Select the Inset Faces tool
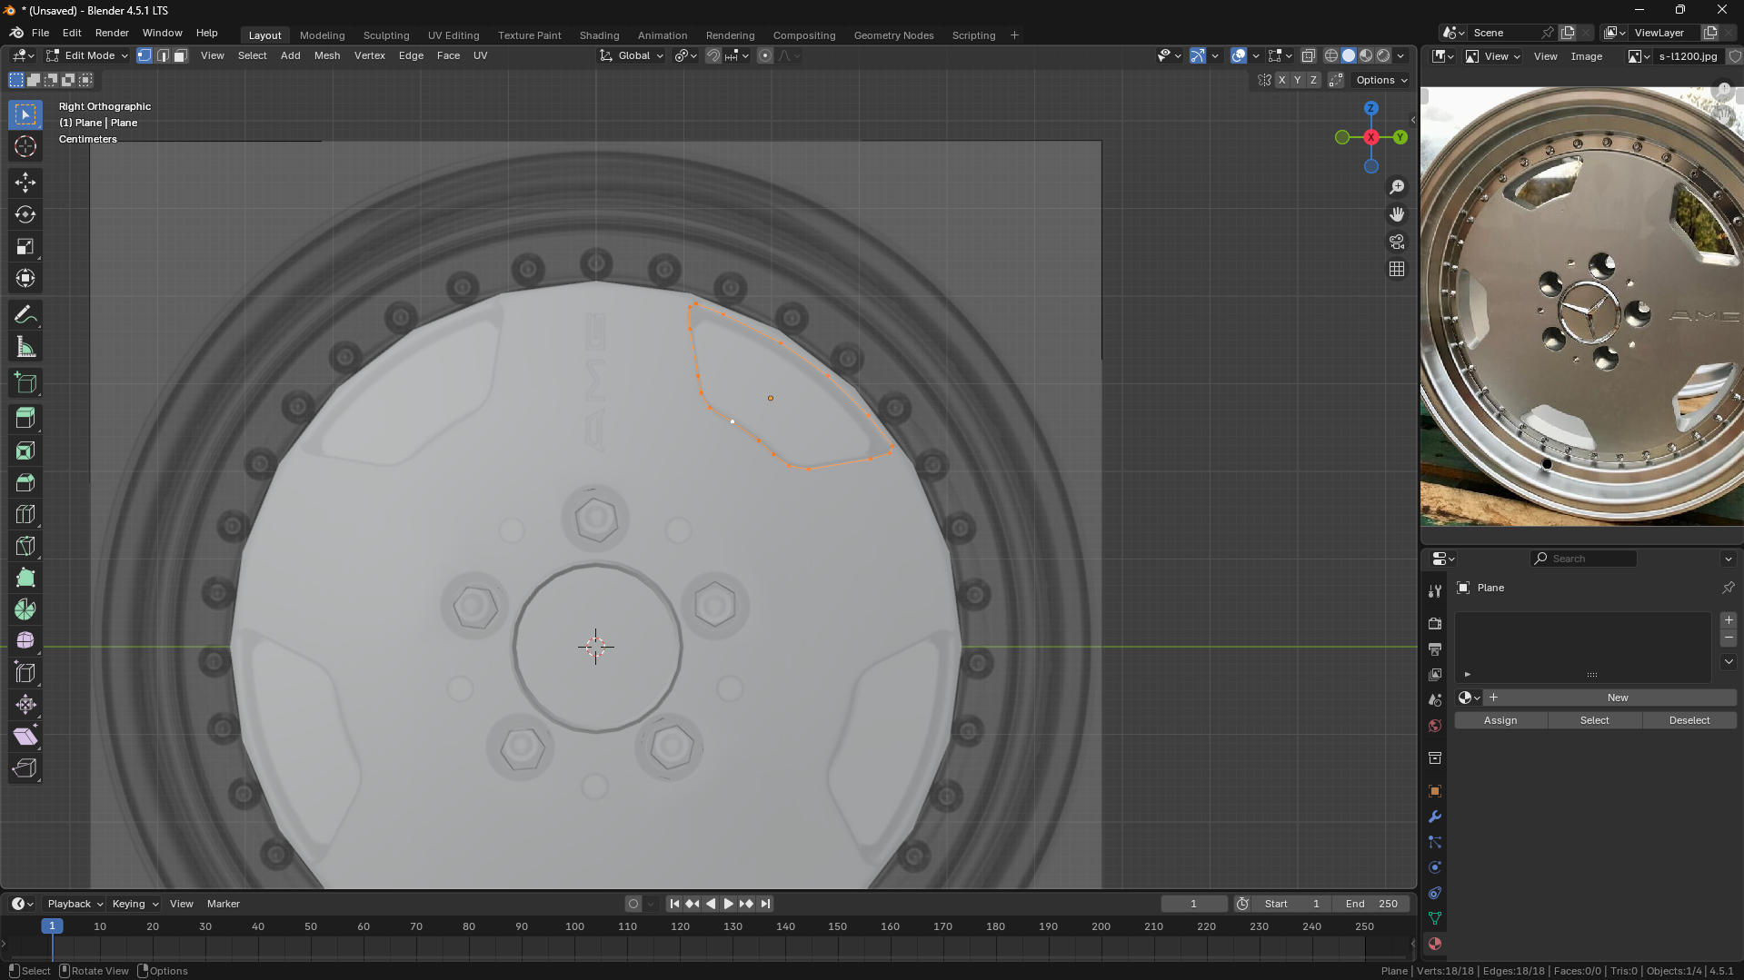1744x980 pixels. pyautogui.click(x=25, y=450)
